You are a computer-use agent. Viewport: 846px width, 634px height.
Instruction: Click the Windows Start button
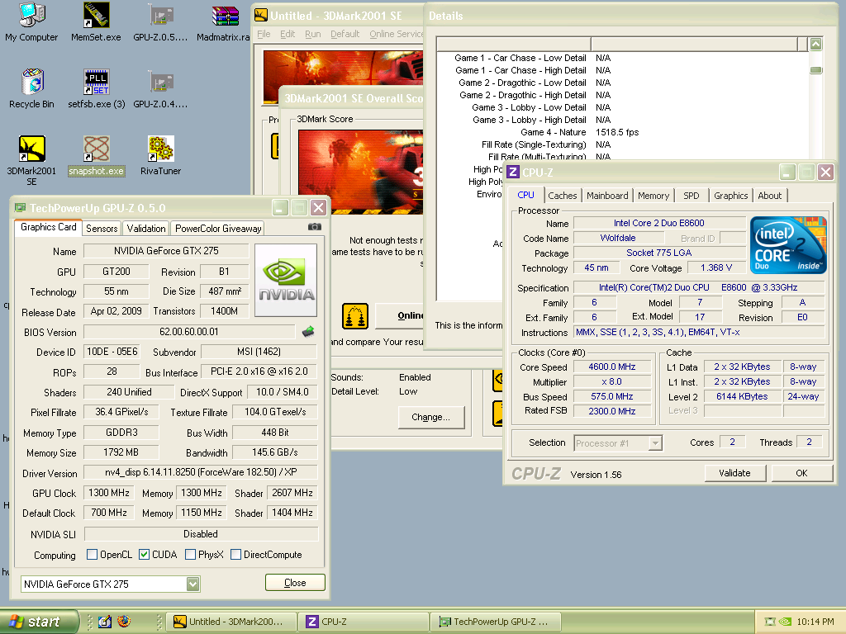[x=38, y=622]
